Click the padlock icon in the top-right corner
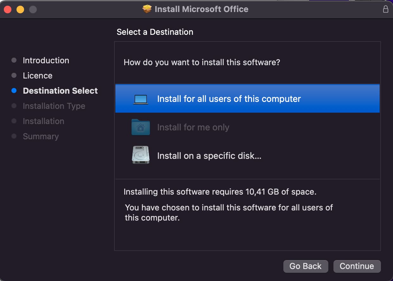This screenshot has height=281, width=393. (x=385, y=9)
